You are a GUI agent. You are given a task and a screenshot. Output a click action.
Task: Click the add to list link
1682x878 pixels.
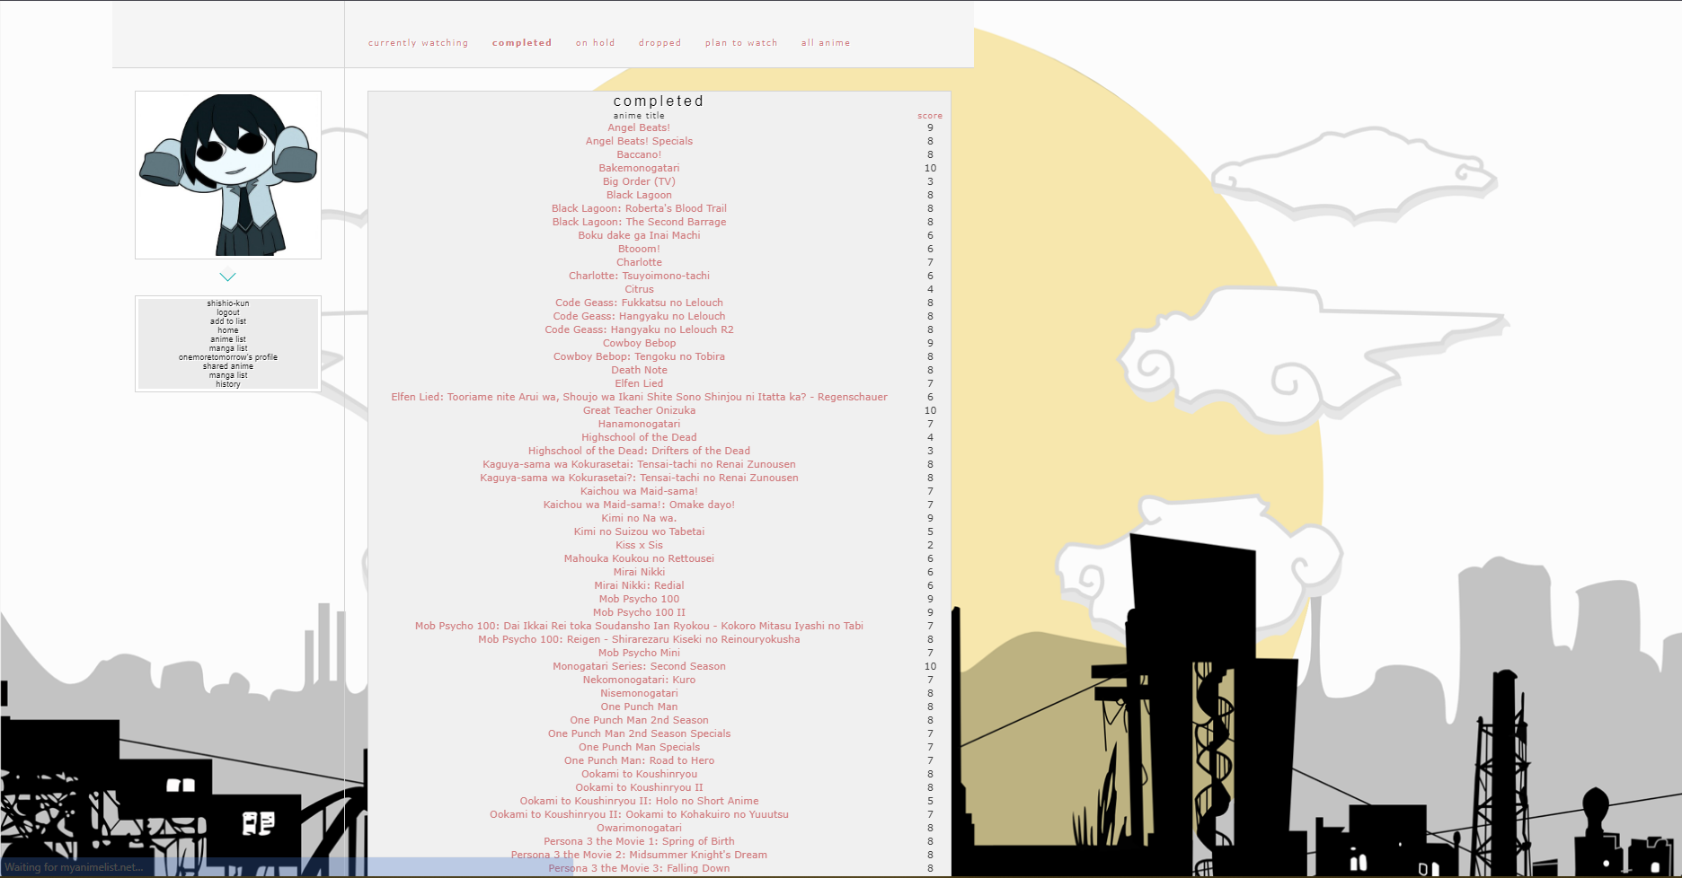tap(228, 321)
